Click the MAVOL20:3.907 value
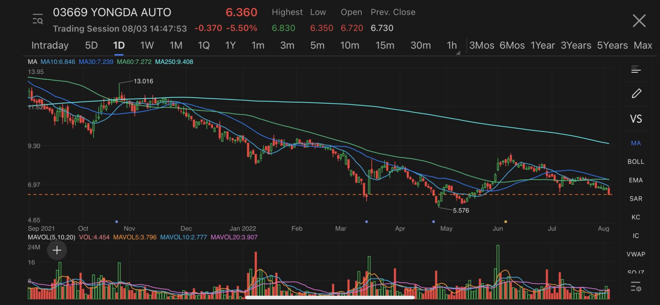Image resolution: width=660 pixels, height=305 pixels. pos(234,237)
